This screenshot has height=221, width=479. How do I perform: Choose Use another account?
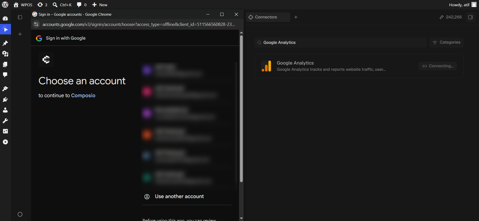[x=187, y=196]
